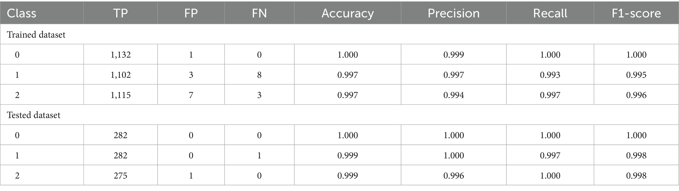Select the FN cell showing 8

coord(259,75)
